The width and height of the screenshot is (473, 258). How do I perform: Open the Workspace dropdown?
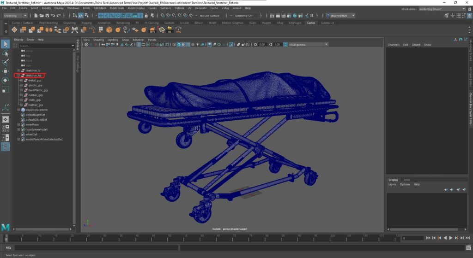click(442, 9)
